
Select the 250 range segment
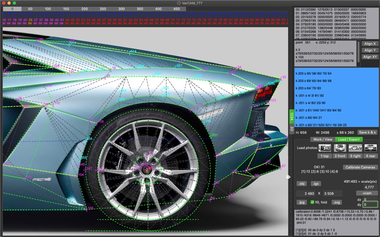click(x=103, y=9)
